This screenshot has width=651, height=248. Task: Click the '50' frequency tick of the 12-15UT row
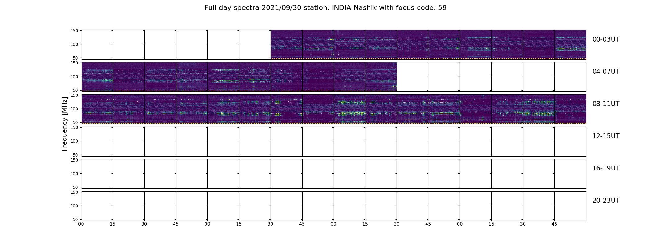tap(76, 155)
